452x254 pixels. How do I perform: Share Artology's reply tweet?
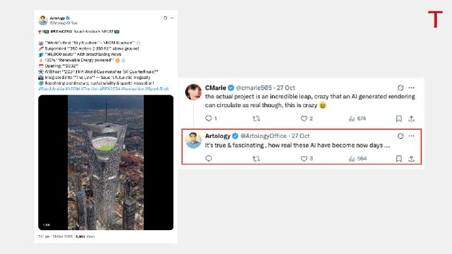(x=411, y=159)
